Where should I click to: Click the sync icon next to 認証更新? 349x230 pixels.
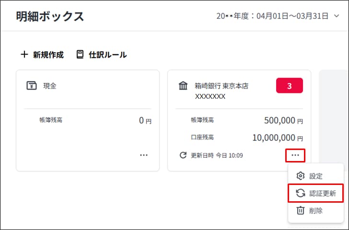click(x=301, y=193)
